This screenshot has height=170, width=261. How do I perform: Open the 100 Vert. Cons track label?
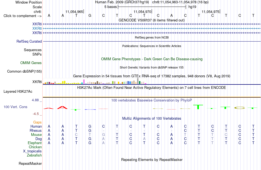(x=15, y=107)
